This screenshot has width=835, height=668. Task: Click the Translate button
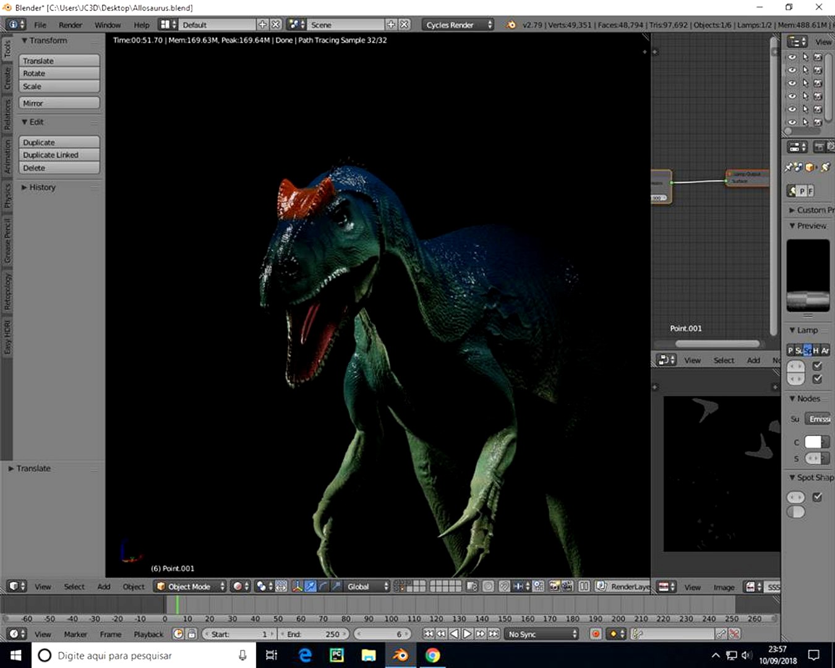click(59, 61)
